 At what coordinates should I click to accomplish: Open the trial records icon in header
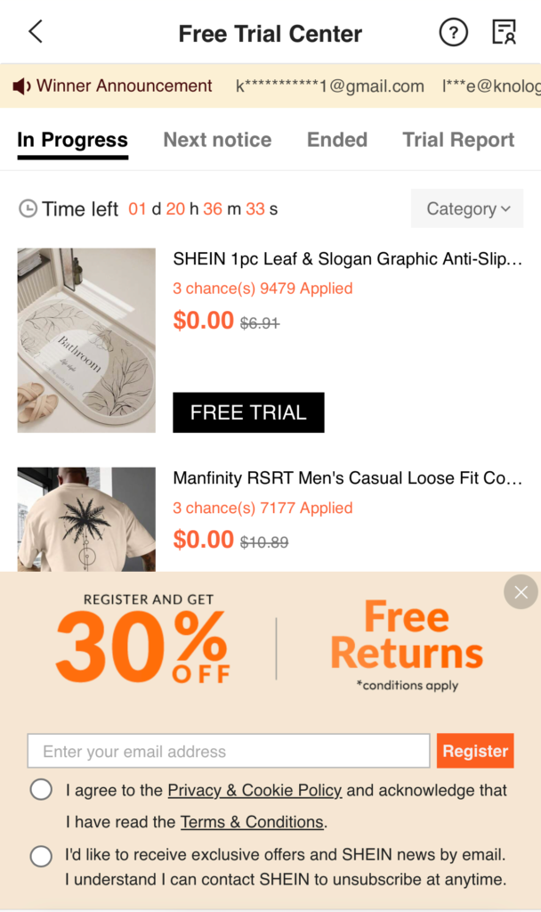tap(504, 32)
